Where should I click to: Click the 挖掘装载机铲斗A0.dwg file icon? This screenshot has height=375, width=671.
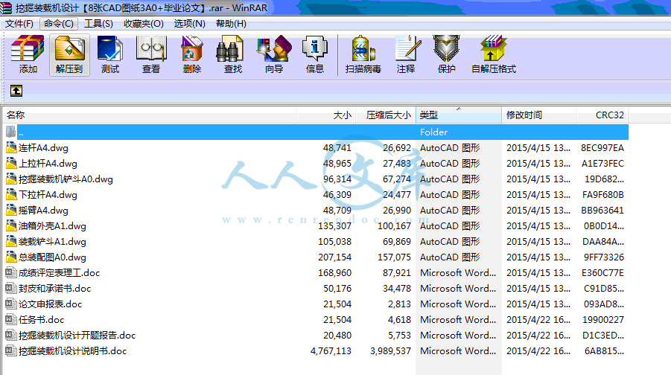[x=11, y=179]
